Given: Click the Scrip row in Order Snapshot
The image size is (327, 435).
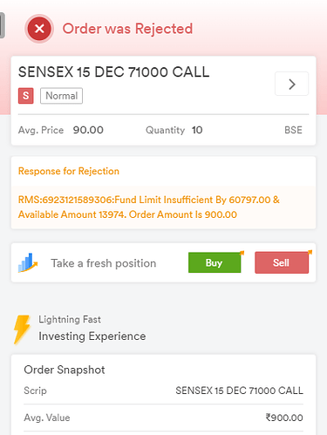Looking at the screenshot, I should click(163, 391).
